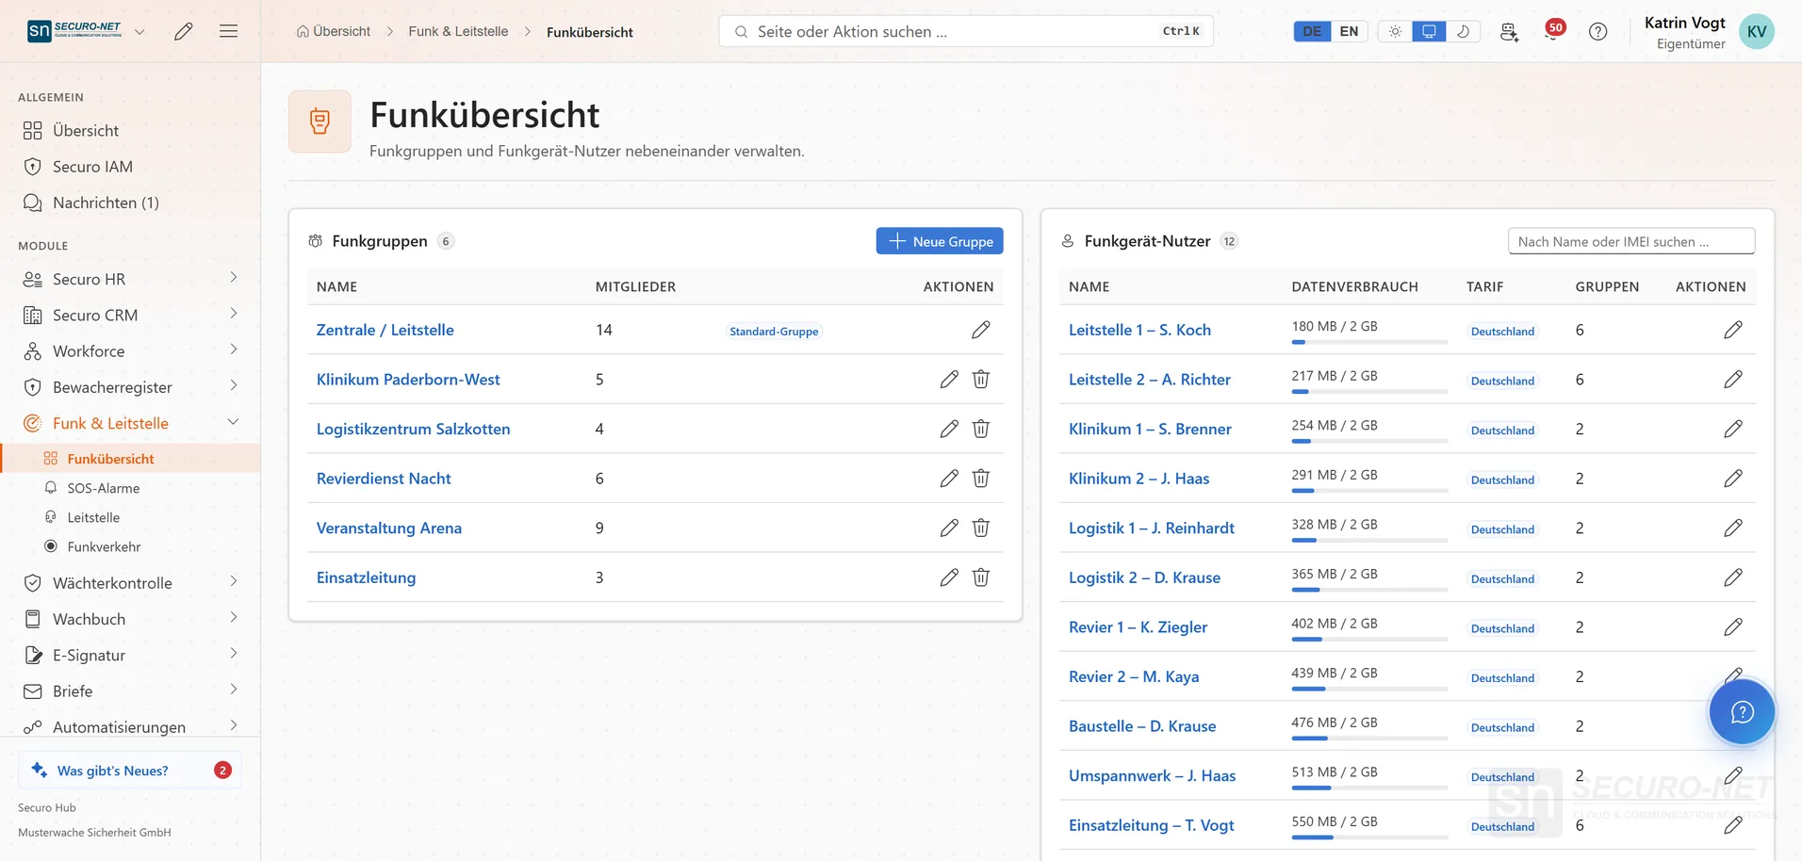
Task: Open the floating help chat button
Action: (1742, 712)
